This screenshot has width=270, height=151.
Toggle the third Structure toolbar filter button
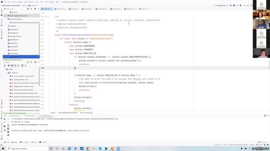pyautogui.click(x=12, y=65)
